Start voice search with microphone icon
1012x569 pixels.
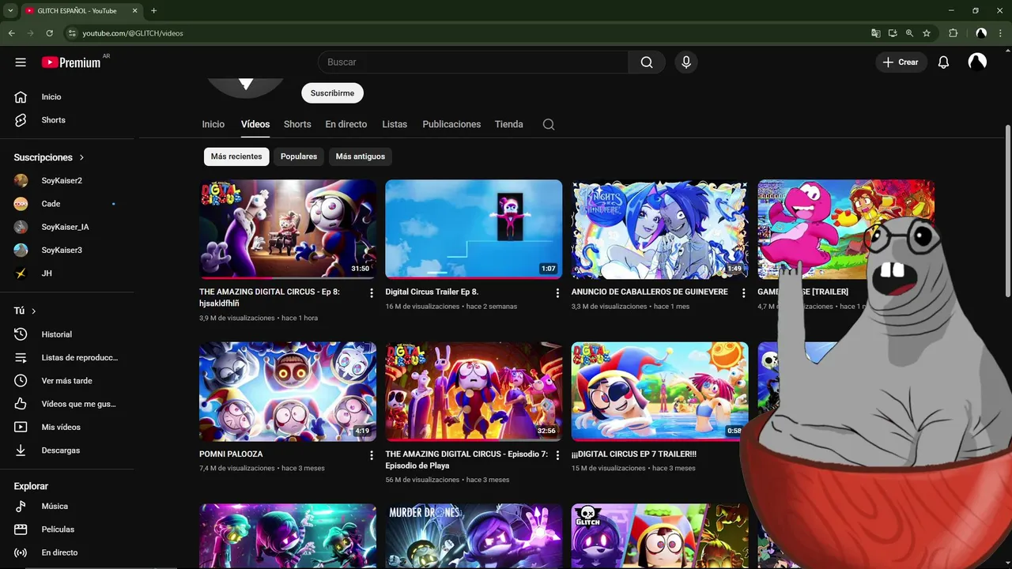coord(685,62)
